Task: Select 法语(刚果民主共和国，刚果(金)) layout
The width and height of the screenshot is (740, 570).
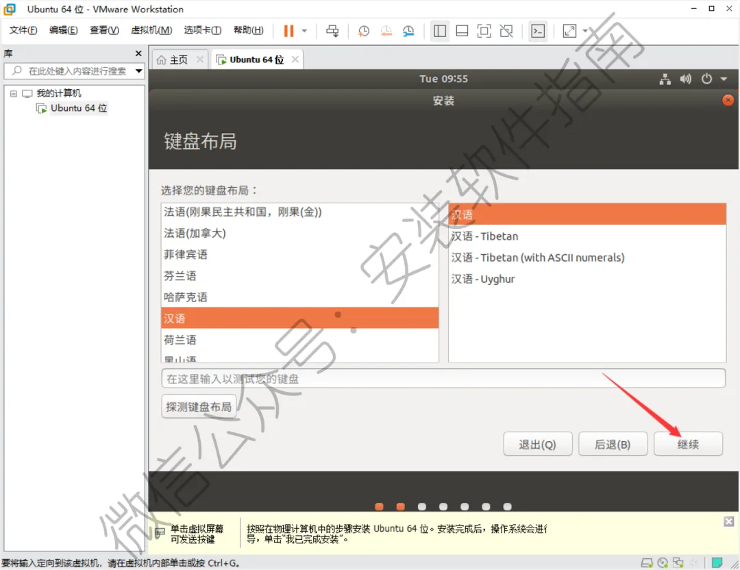Action: click(x=299, y=212)
